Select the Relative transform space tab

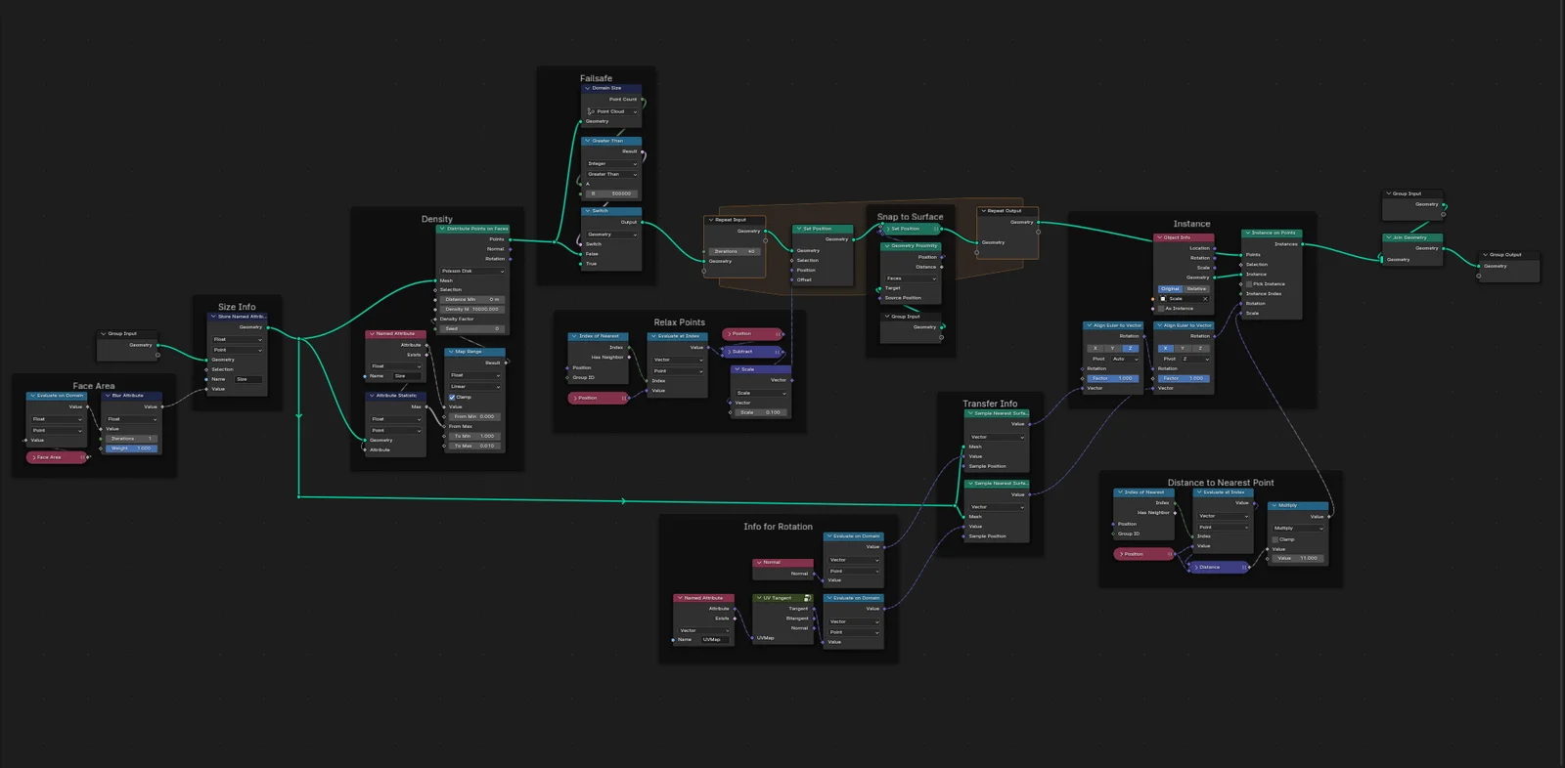[x=1197, y=289]
